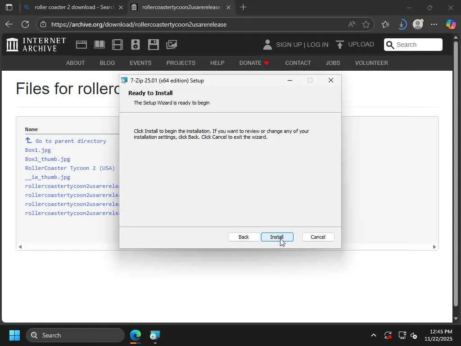Image resolution: width=461 pixels, height=346 pixels.
Task: Click the network tray icon
Action: coord(402,335)
